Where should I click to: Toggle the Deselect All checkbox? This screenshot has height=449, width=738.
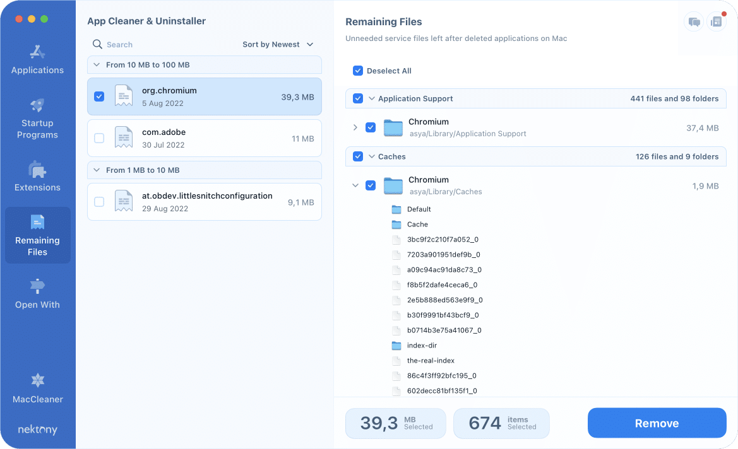pyautogui.click(x=358, y=71)
